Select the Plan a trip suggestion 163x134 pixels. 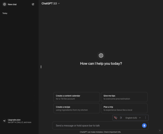[x=124, y=108]
